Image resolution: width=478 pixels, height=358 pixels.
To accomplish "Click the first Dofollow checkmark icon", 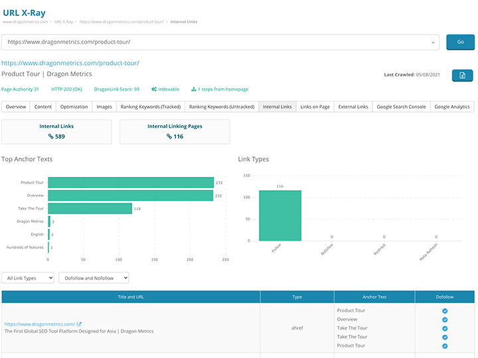I will pos(445,310).
